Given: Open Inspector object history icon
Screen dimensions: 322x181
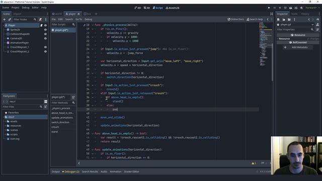Looking at the screenshot, I should coord(317,19).
